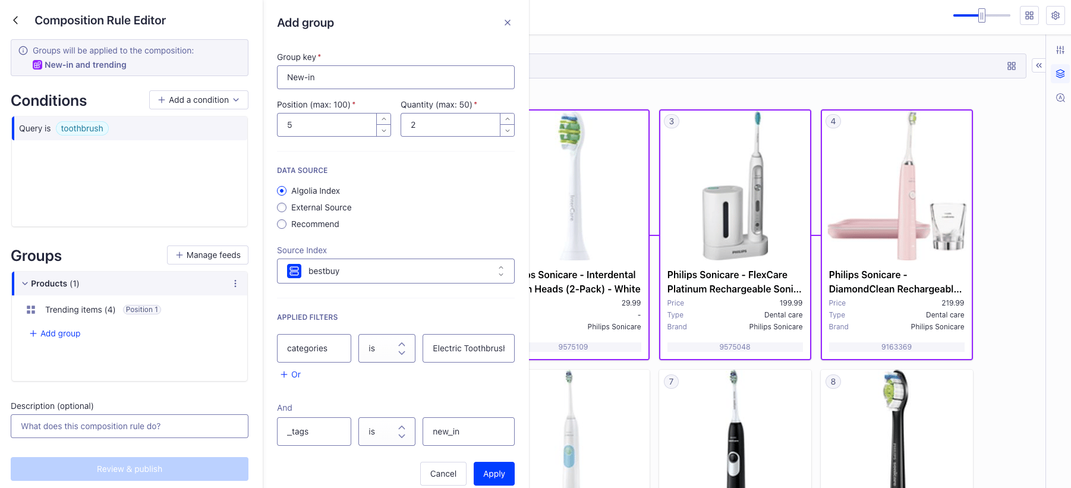Click Manage feeds button
Viewport: 1071px width, 488px height.
(x=208, y=255)
